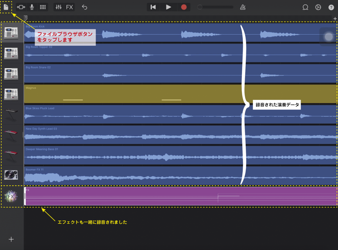Toggle the FX controls button
The image size is (338, 250).
69,7
